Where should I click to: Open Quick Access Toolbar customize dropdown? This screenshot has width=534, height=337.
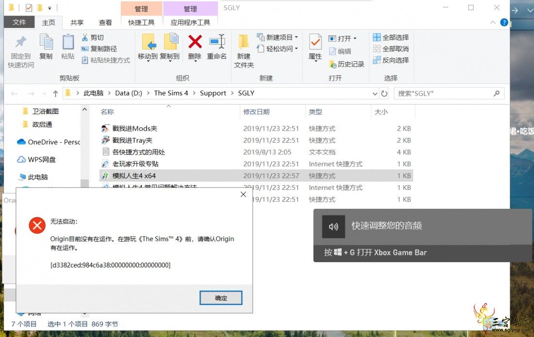[x=50, y=8]
